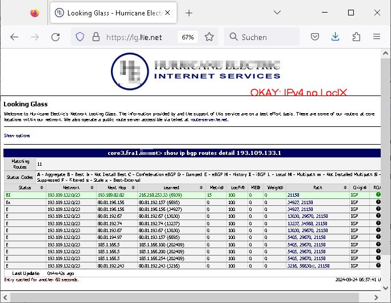Sort table by Learned column

point(171,188)
